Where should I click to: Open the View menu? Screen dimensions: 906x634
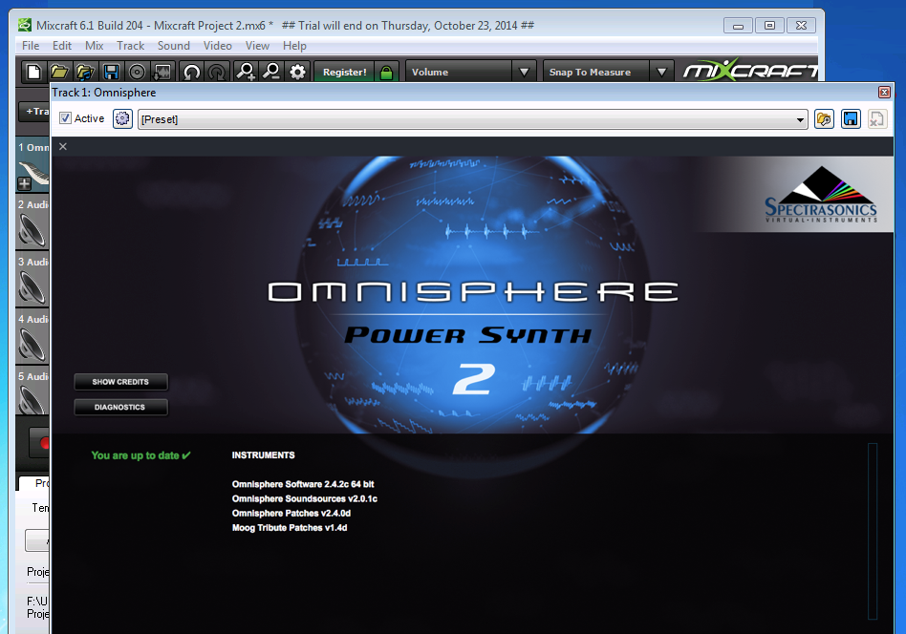[x=257, y=46]
